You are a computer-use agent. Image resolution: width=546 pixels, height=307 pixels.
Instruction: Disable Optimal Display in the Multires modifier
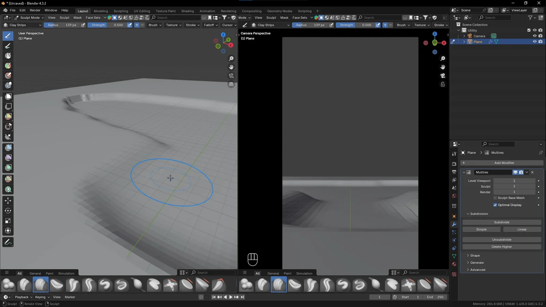coord(495,205)
